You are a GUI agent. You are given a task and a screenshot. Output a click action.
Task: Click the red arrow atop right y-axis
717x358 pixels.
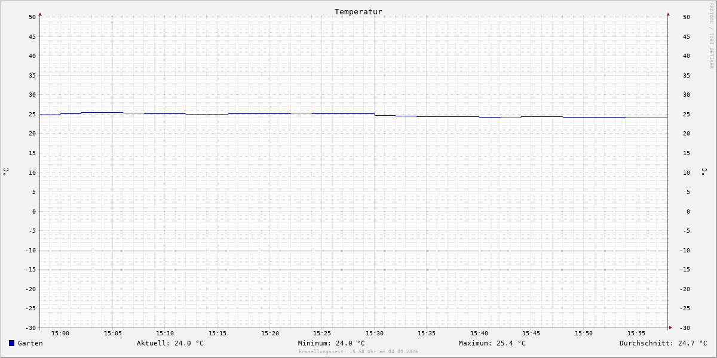click(668, 14)
